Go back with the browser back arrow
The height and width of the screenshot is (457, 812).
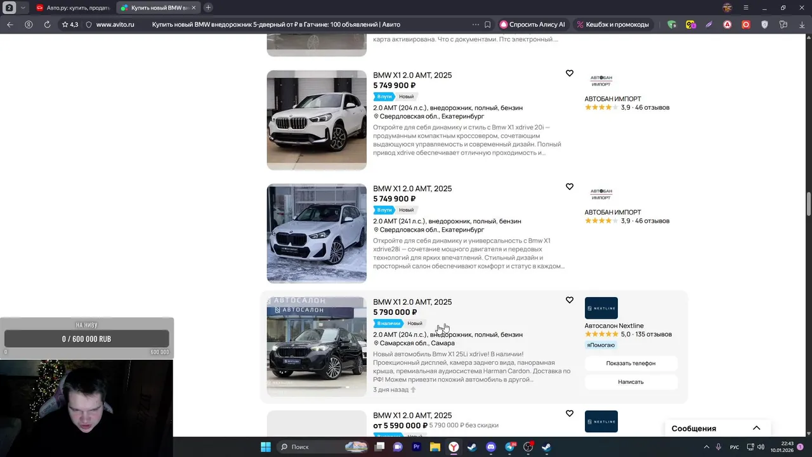(10, 24)
